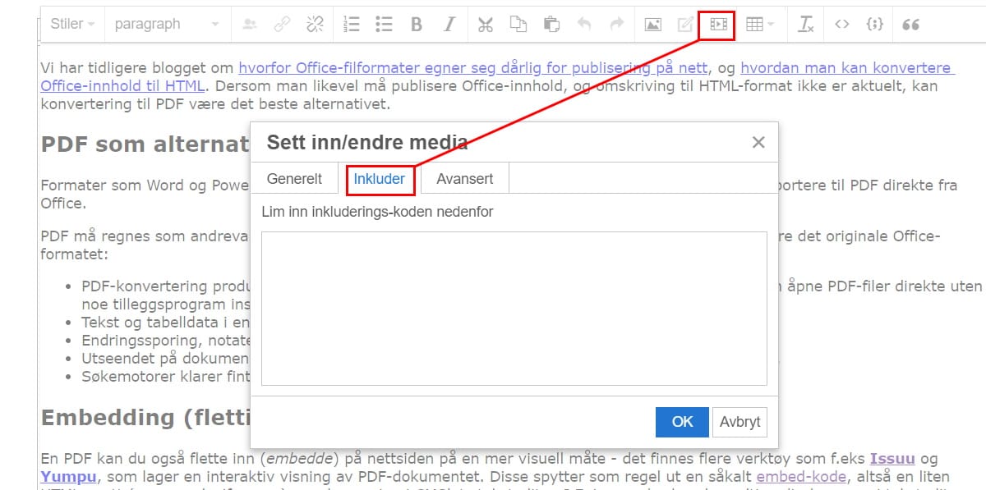Expand the paragraph format dropdown
This screenshot has width=986, height=490.
(167, 25)
